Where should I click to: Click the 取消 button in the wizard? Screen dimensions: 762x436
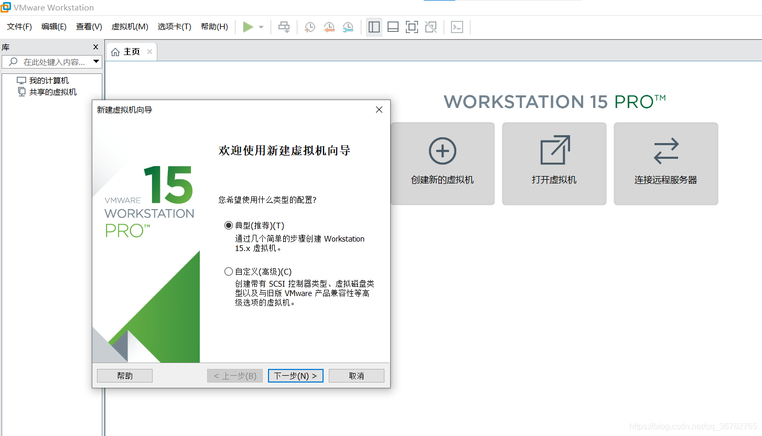(357, 376)
